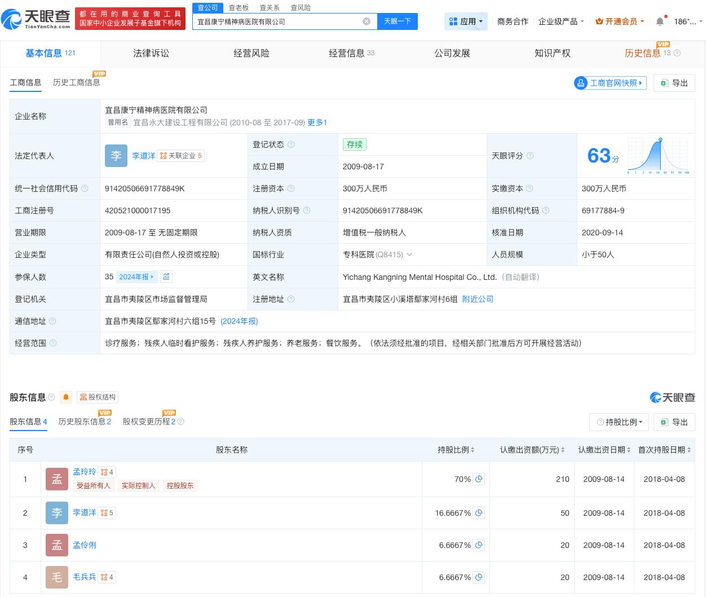Click the trend icon beside 参保人数 2024年报
706x597 pixels.
166,276
